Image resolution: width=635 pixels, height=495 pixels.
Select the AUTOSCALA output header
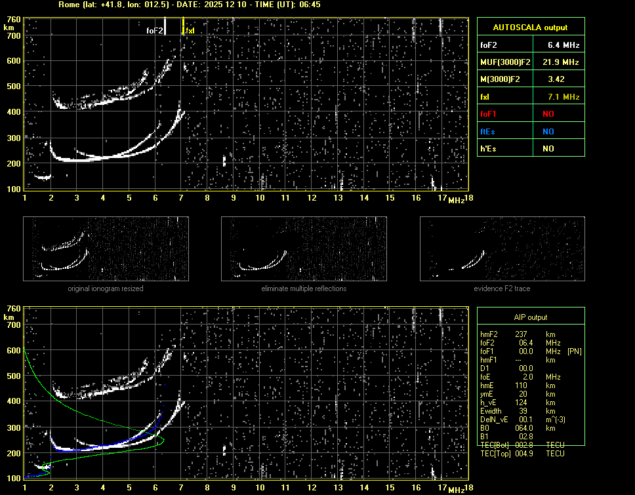(x=530, y=28)
